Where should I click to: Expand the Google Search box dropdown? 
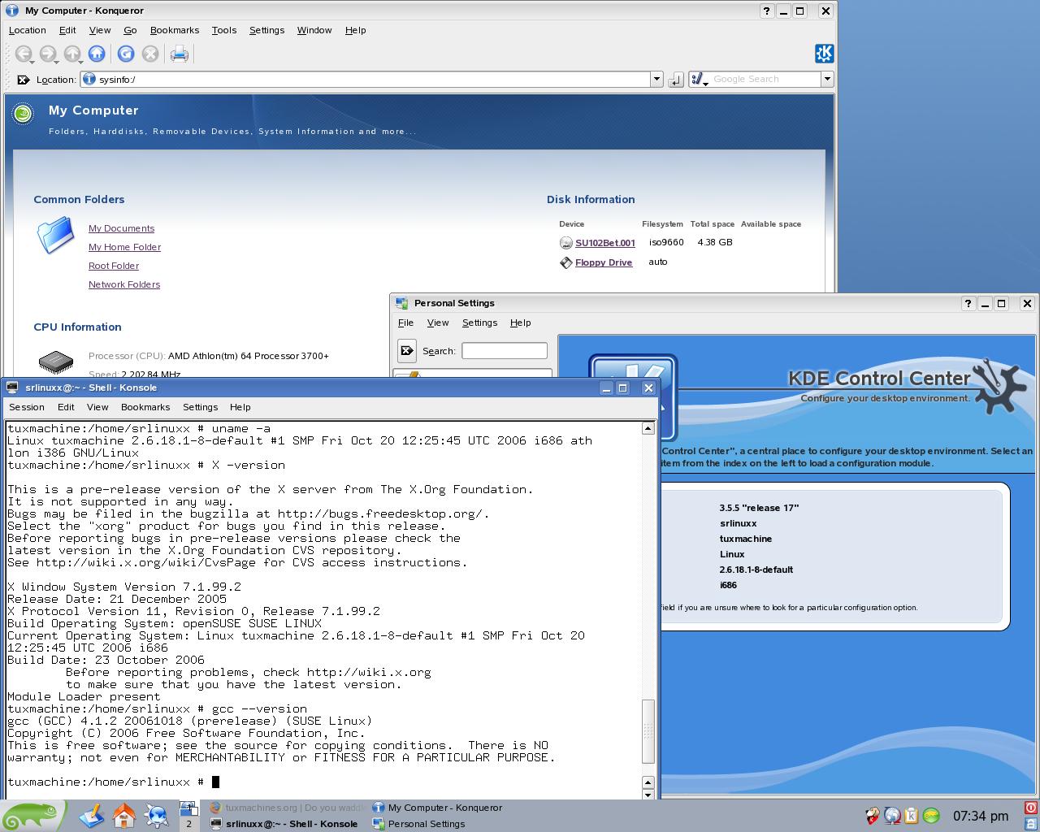[827, 80]
